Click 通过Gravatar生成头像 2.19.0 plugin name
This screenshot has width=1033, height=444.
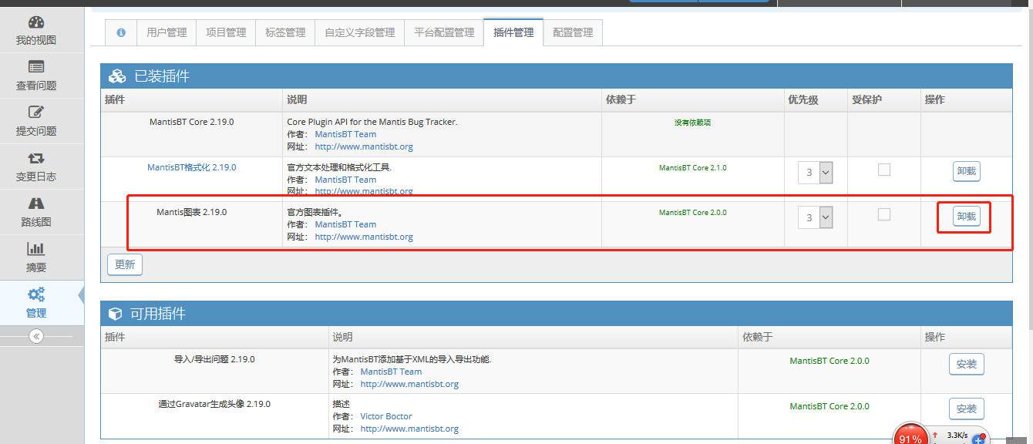(x=214, y=404)
